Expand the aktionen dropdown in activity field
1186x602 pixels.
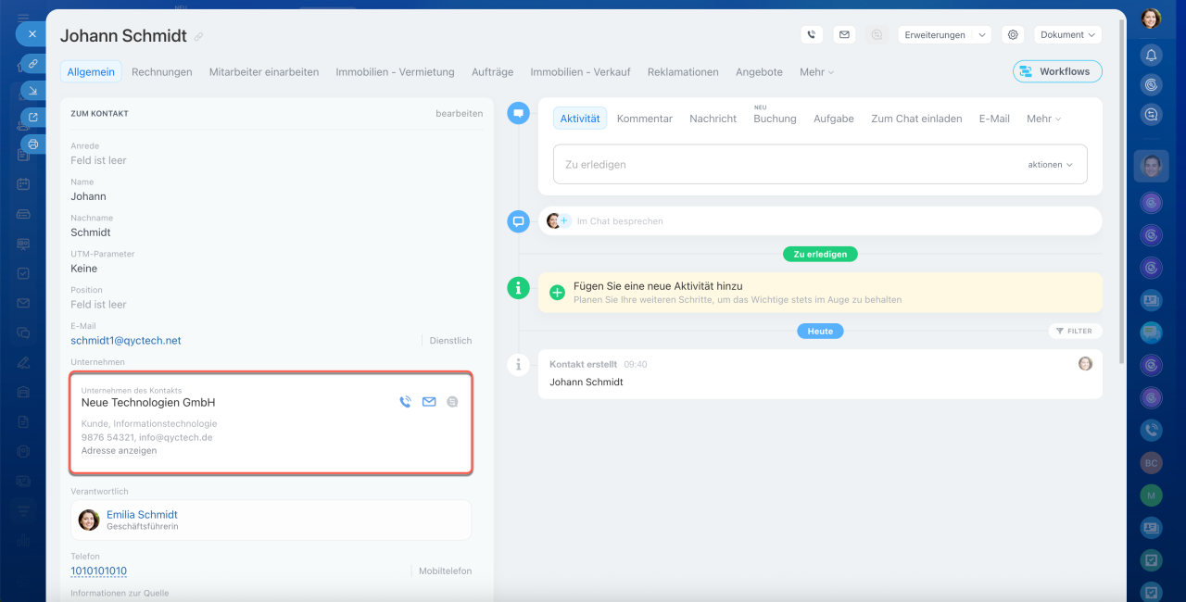1050,165
